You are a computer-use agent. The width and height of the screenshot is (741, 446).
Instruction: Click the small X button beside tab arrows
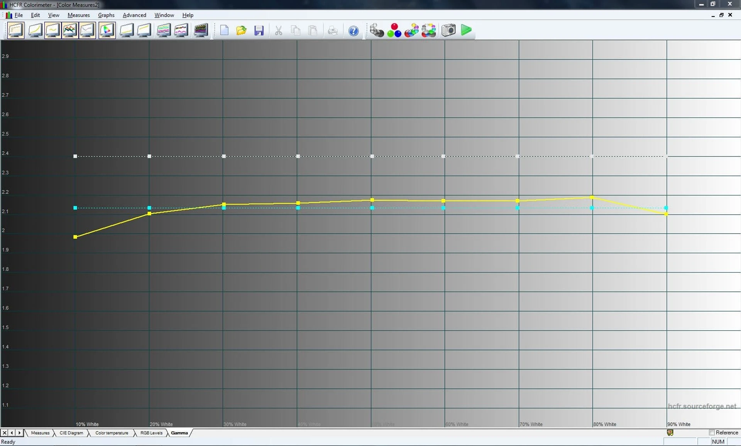4,433
